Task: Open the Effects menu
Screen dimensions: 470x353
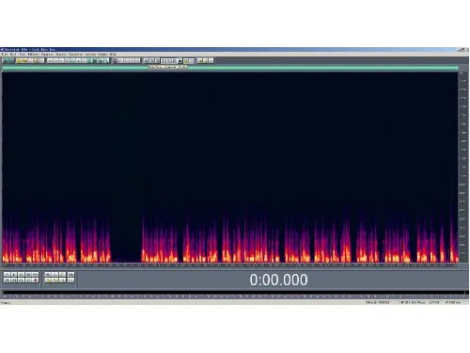Action: [34, 55]
